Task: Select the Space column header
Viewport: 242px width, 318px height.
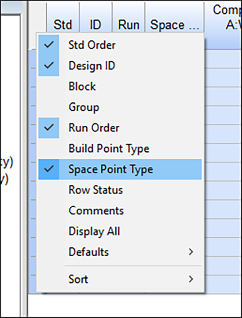Action: (174, 25)
